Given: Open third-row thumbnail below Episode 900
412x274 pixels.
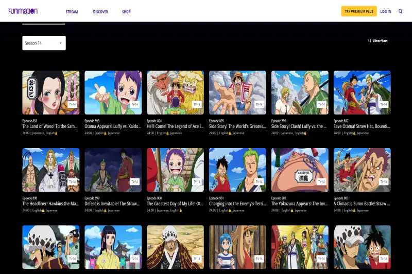Looking at the screenshot, I should point(175,247).
